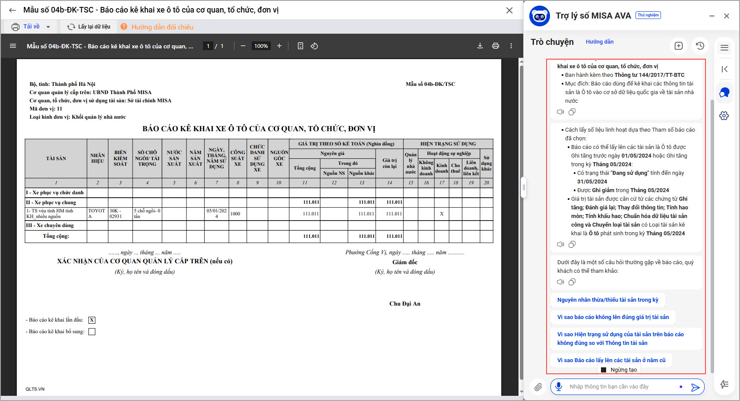The width and height of the screenshot is (740, 401).
Task: Click the question mark icon beside Hướng dẫn đối chiếu
Action: [124, 27]
